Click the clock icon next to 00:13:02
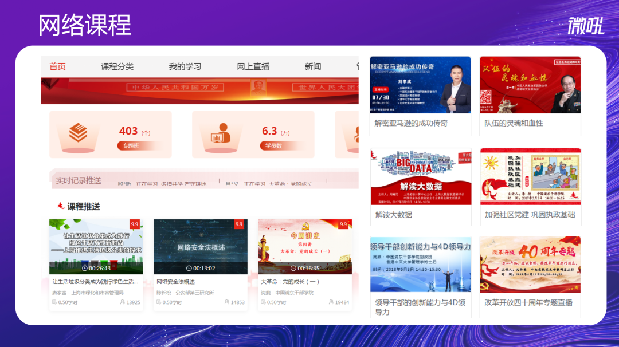This screenshot has height=347, width=619. [x=189, y=268]
